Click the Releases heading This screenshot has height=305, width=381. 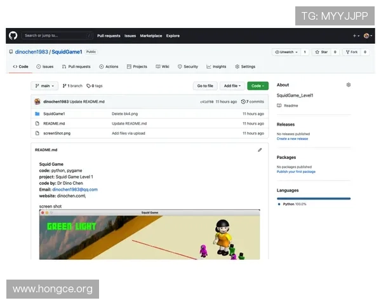(x=286, y=125)
